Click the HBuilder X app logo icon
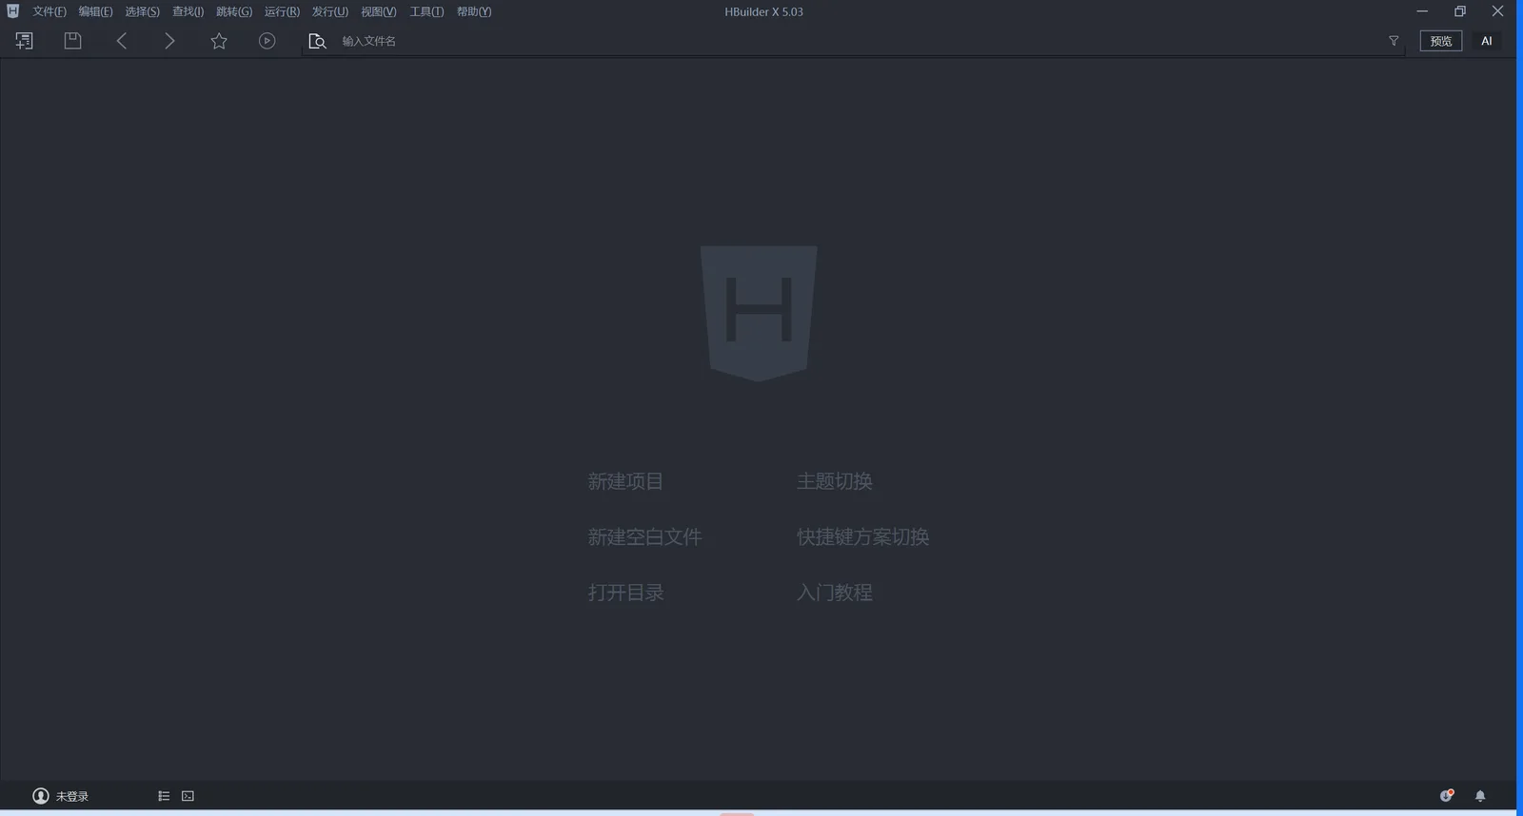 (12, 11)
